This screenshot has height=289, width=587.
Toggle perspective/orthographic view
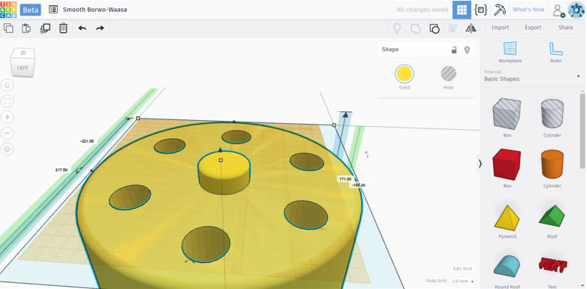click(7, 149)
